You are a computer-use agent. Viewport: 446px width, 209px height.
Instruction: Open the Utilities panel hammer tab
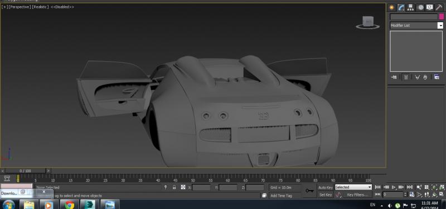click(439, 8)
